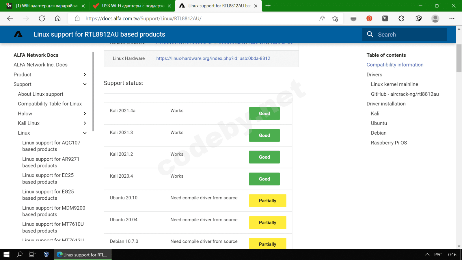The width and height of the screenshot is (462, 260).
Task: Open the browser essentials shield icon
Action: (419, 18)
